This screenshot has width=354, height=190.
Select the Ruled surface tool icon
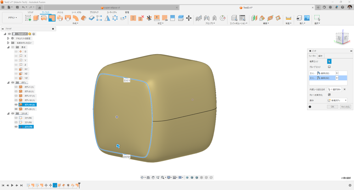pos(75,18)
